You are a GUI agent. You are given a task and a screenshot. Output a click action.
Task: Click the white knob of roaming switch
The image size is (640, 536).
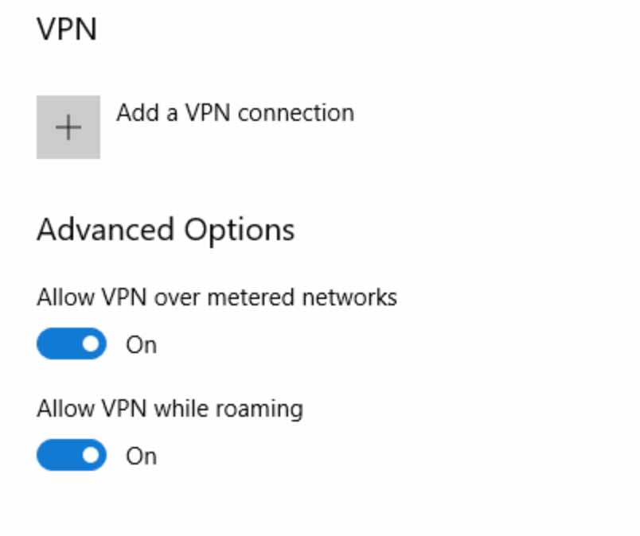(92, 456)
